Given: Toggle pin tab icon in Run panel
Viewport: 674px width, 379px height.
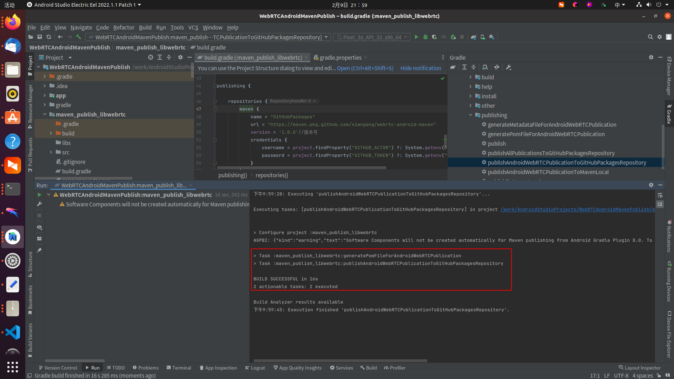Looking at the screenshot, I should click(39, 250).
